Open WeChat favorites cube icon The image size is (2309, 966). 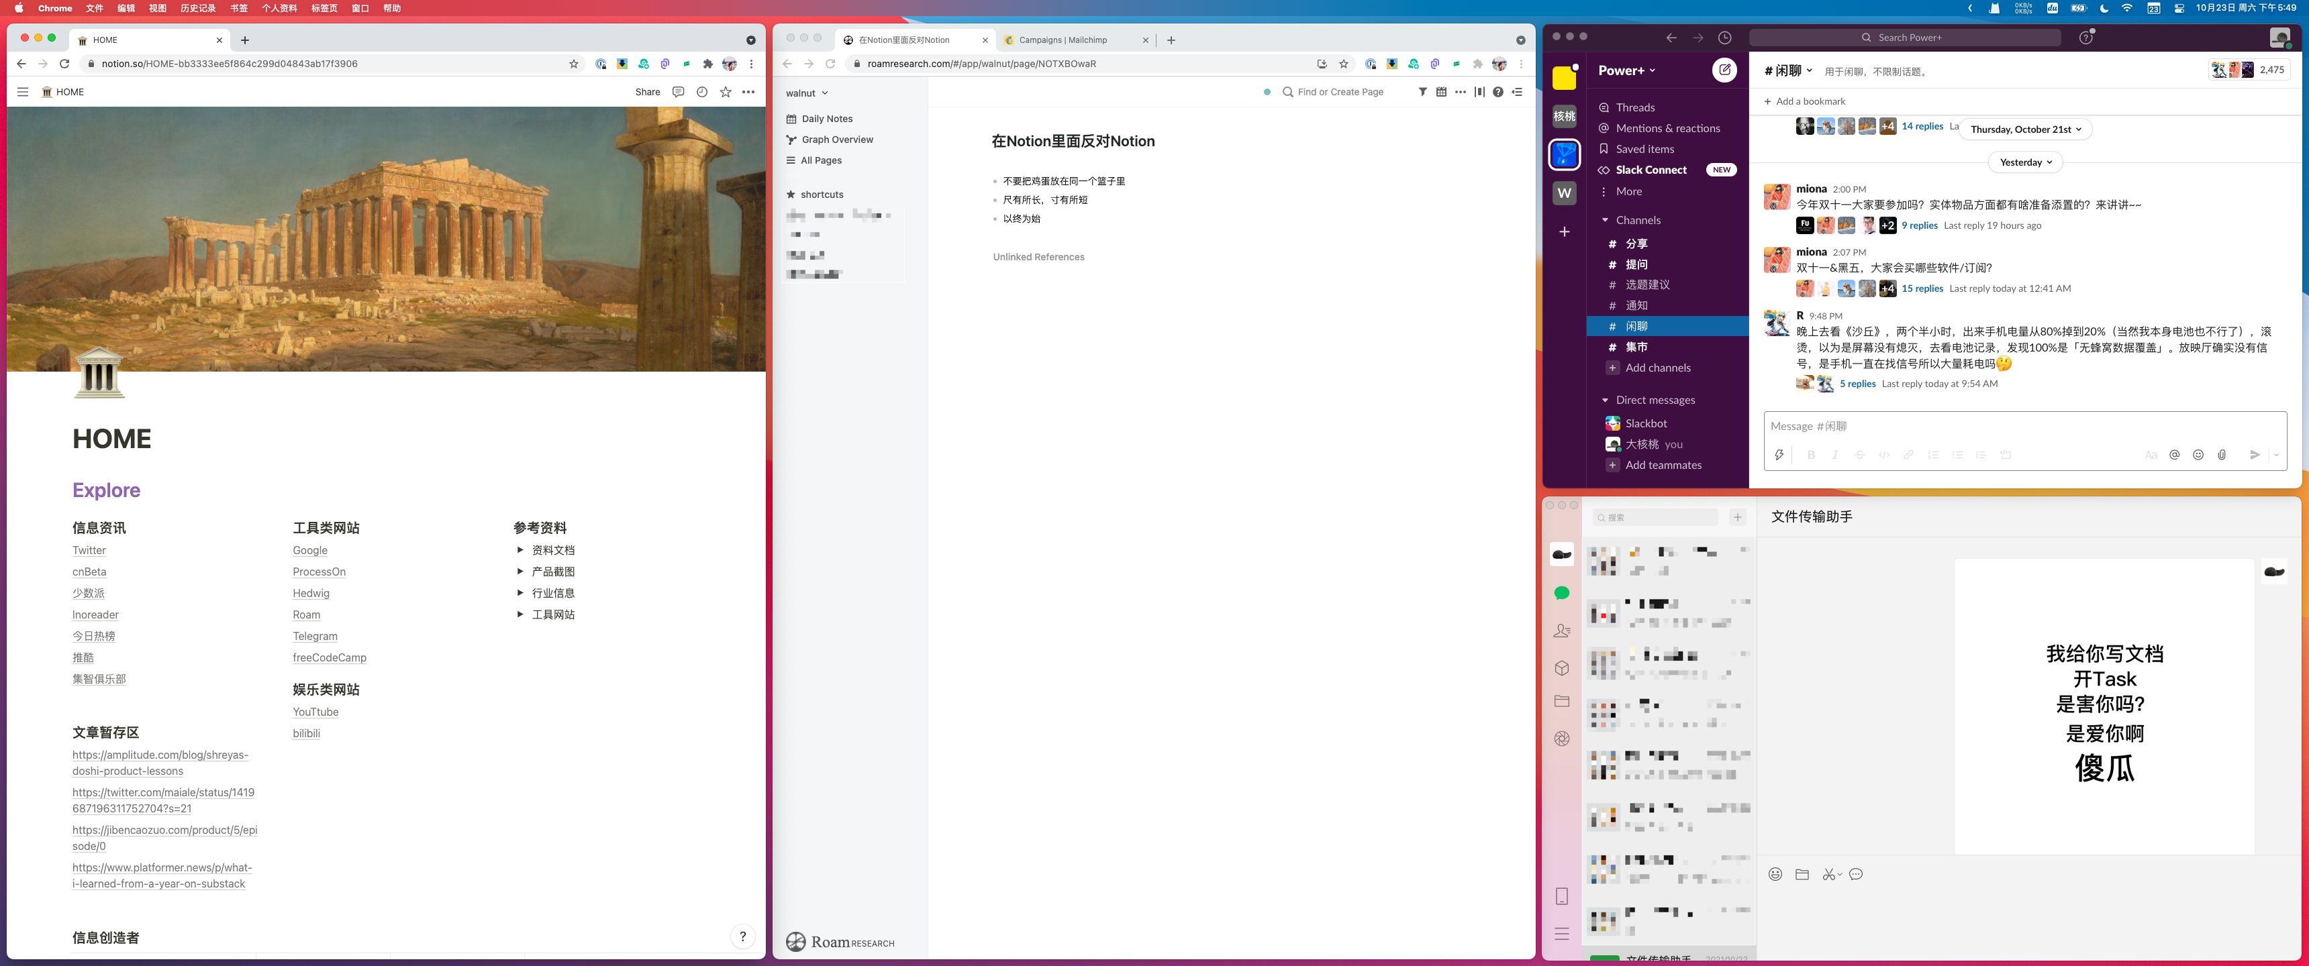click(1561, 667)
